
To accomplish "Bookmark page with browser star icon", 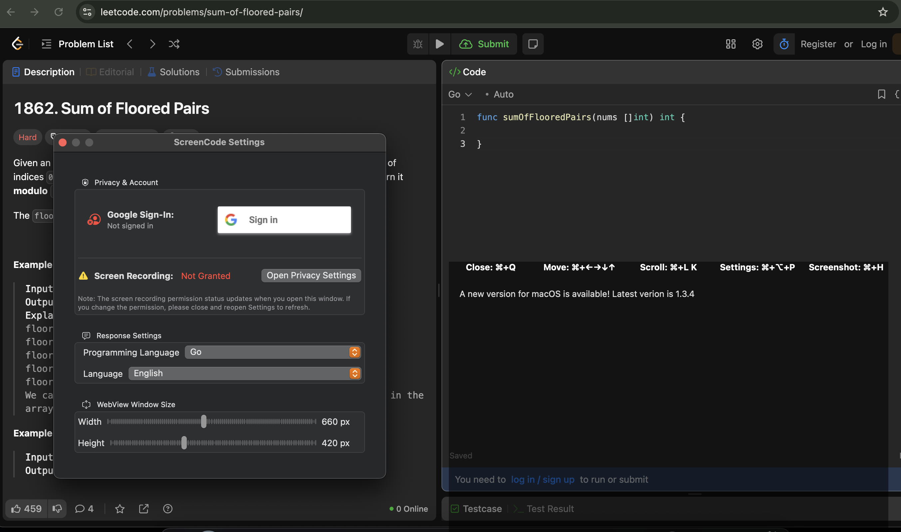I will click(883, 12).
